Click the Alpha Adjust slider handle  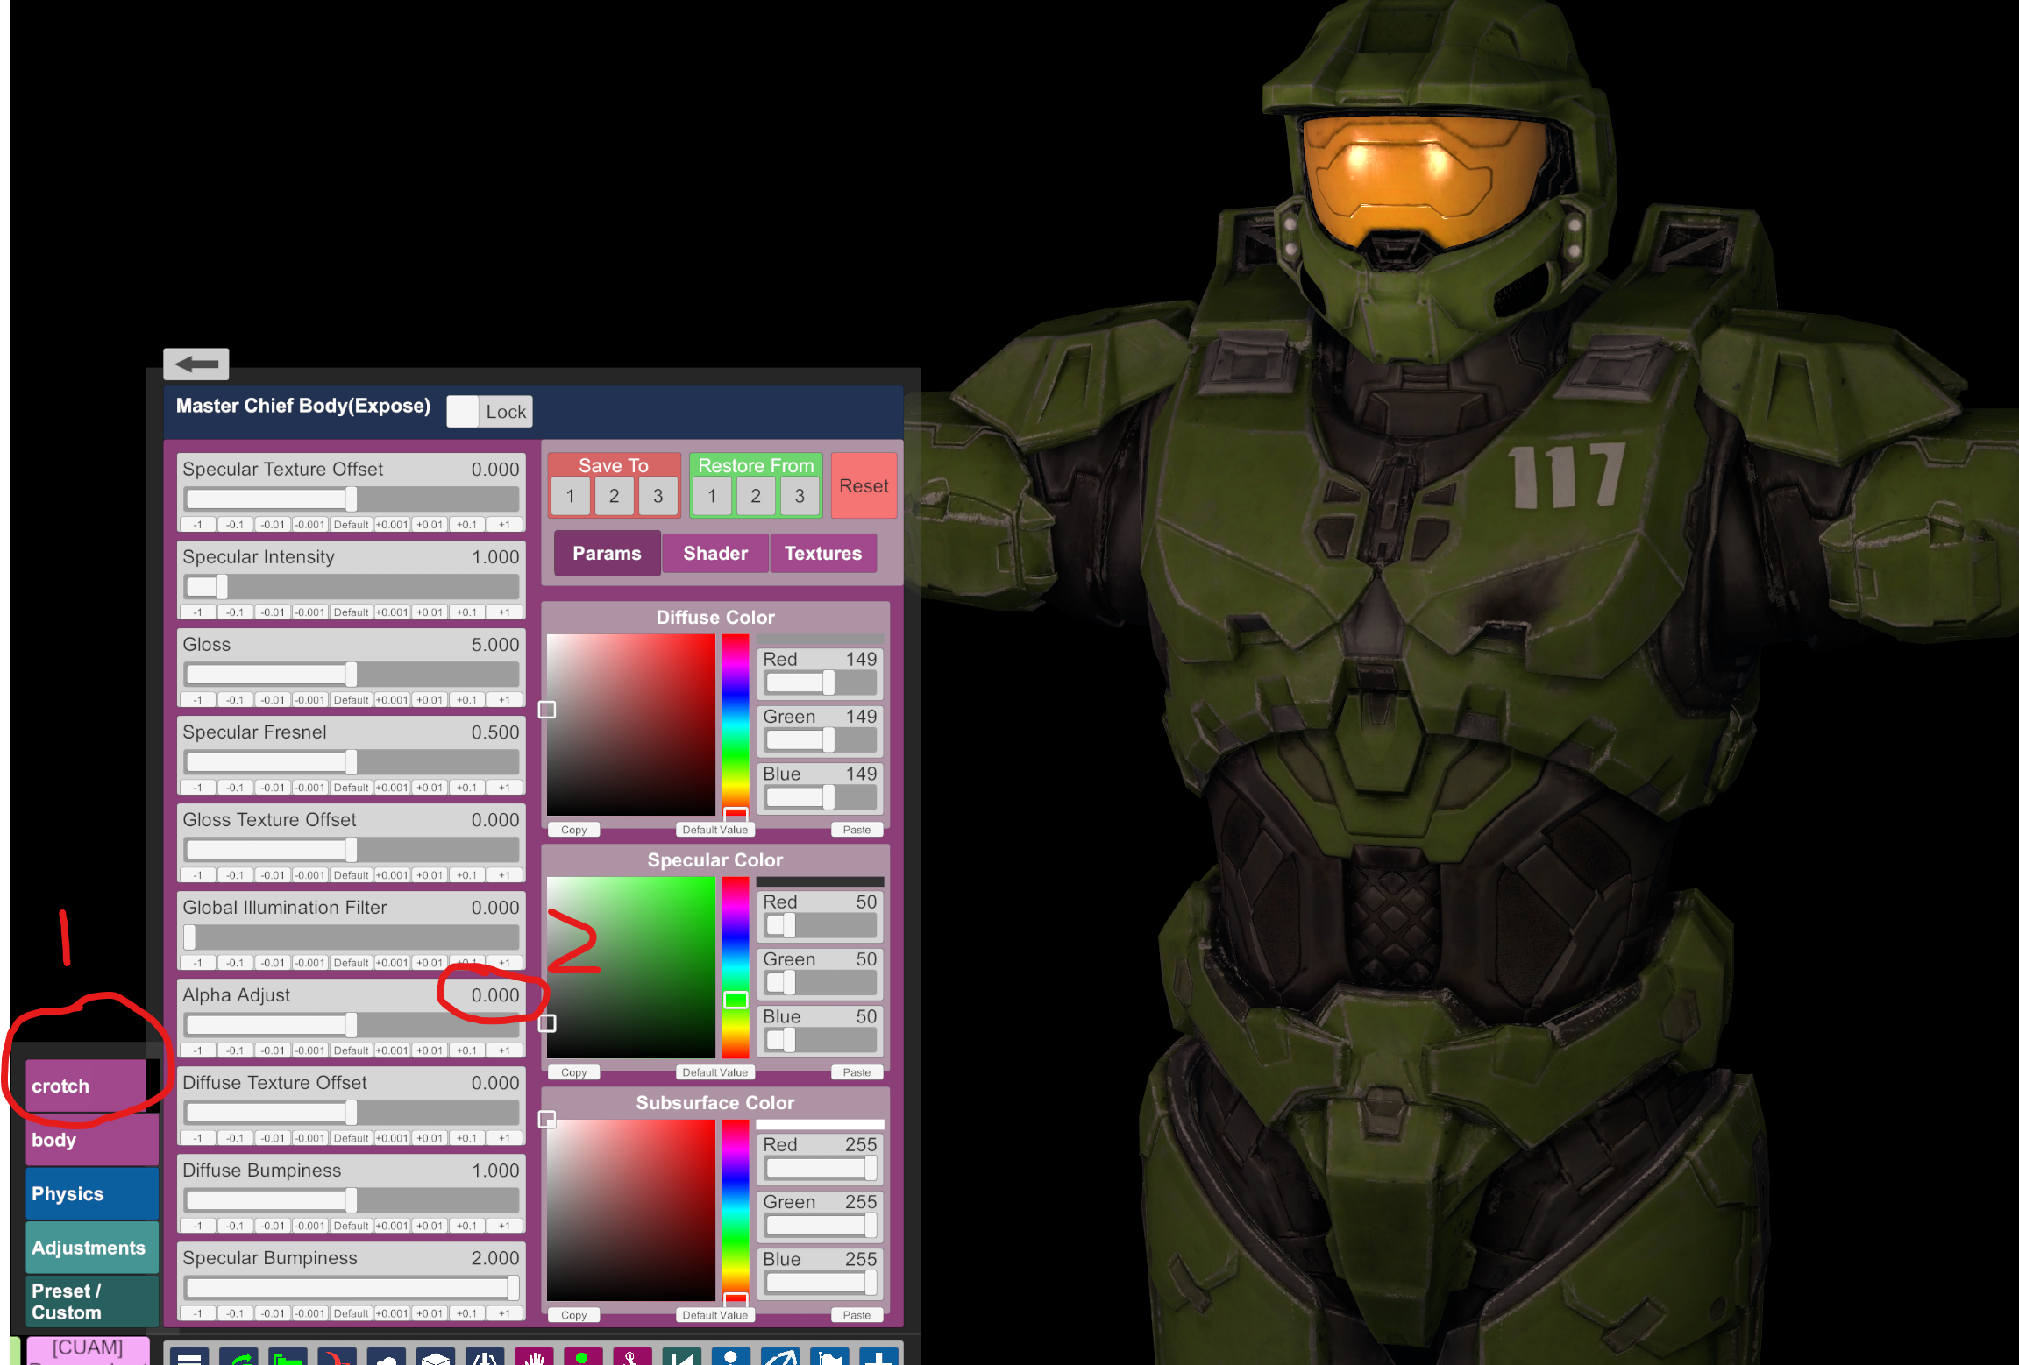click(x=352, y=1025)
